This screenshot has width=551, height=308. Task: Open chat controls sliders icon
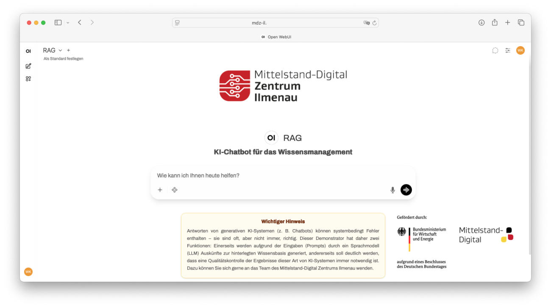tap(507, 50)
